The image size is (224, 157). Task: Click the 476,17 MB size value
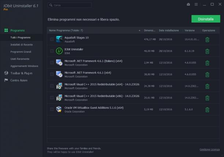[x=150, y=39]
